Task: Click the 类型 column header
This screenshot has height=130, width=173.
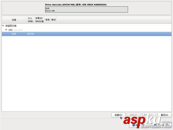Action: click(x=48, y=20)
